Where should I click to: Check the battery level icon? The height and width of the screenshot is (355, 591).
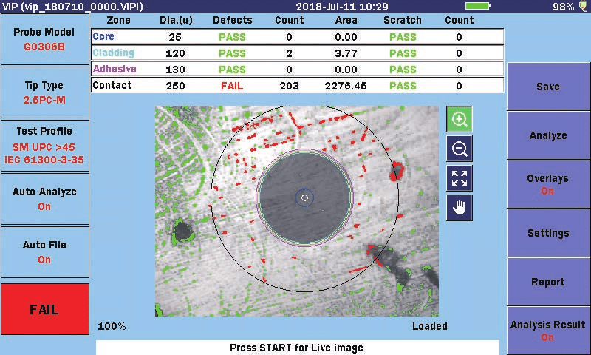coord(477,6)
